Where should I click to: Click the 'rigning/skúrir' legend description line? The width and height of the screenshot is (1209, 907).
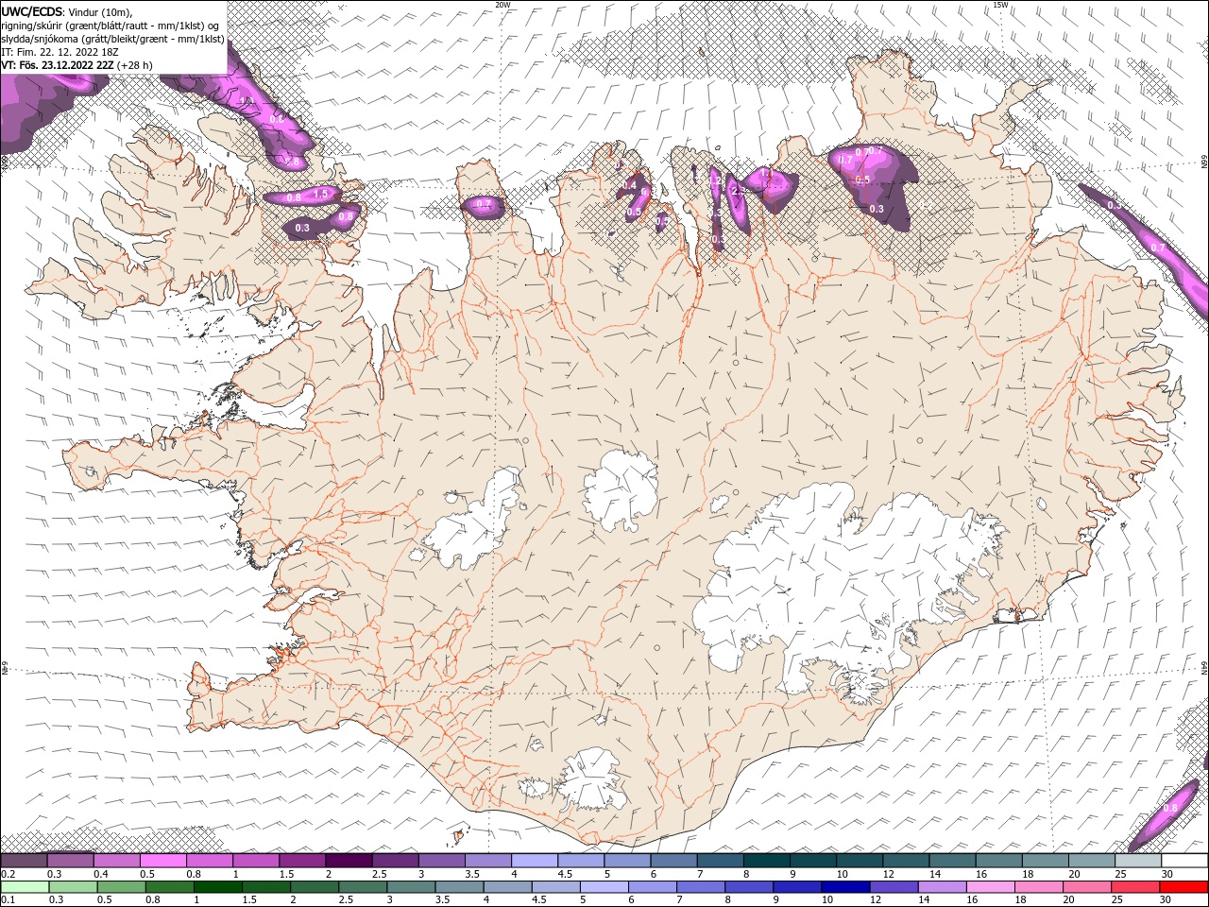[111, 26]
